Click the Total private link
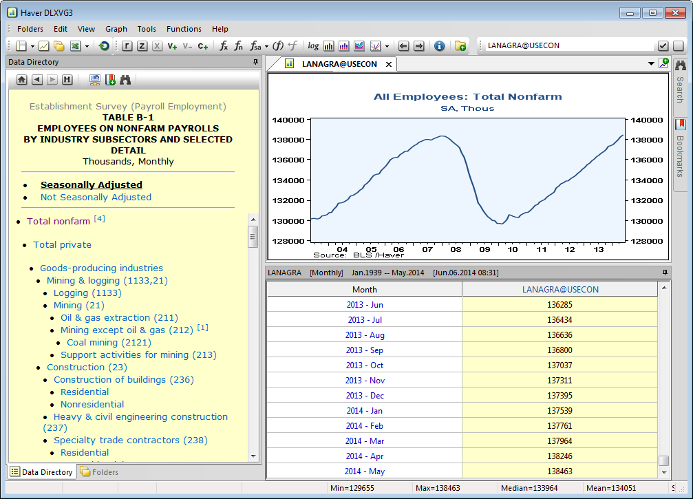Image resolution: width=693 pixels, height=499 pixels. 63,245
